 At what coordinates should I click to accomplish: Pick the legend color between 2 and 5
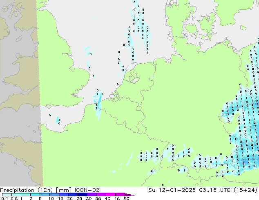pos(36,195)
